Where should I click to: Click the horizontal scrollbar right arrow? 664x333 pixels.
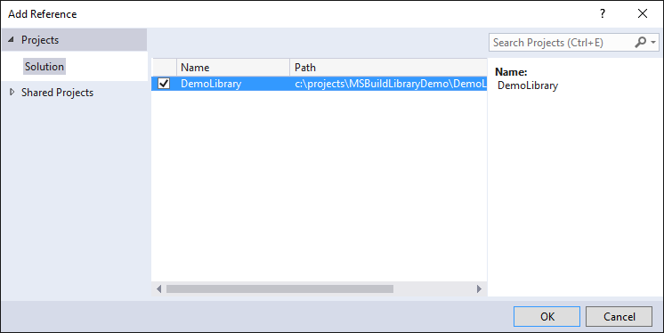[x=479, y=289]
